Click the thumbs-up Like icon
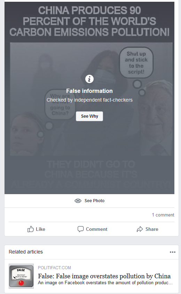181x294 pixels. 31,229
